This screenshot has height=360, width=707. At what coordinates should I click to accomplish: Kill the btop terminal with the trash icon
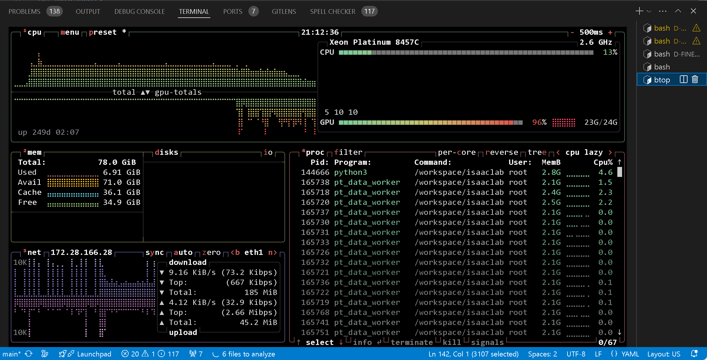[695, 79]
